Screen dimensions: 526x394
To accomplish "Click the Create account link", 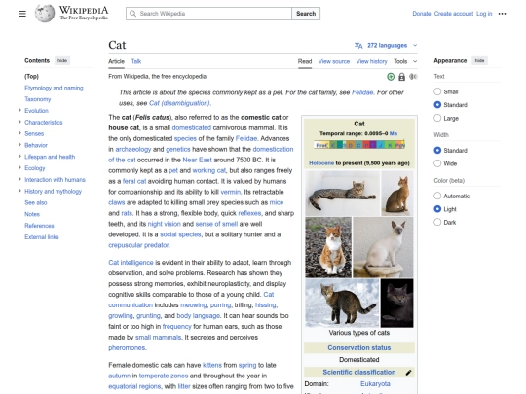I will tap(454, 14).
